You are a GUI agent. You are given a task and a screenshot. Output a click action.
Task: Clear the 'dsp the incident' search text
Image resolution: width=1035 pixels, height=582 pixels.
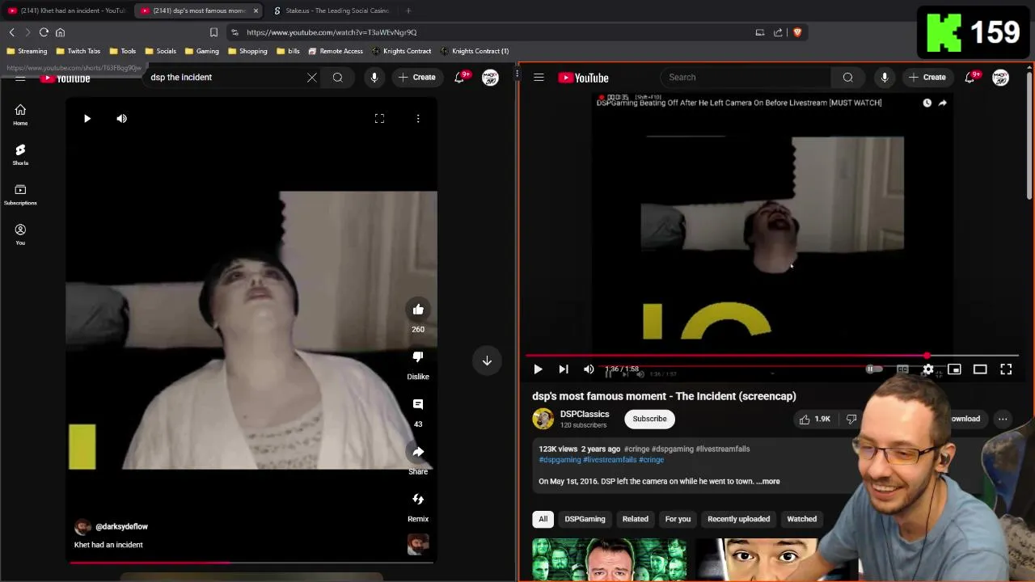coord(312,78)
